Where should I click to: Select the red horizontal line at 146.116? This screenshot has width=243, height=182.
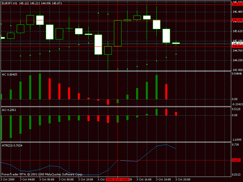[116, 20]
